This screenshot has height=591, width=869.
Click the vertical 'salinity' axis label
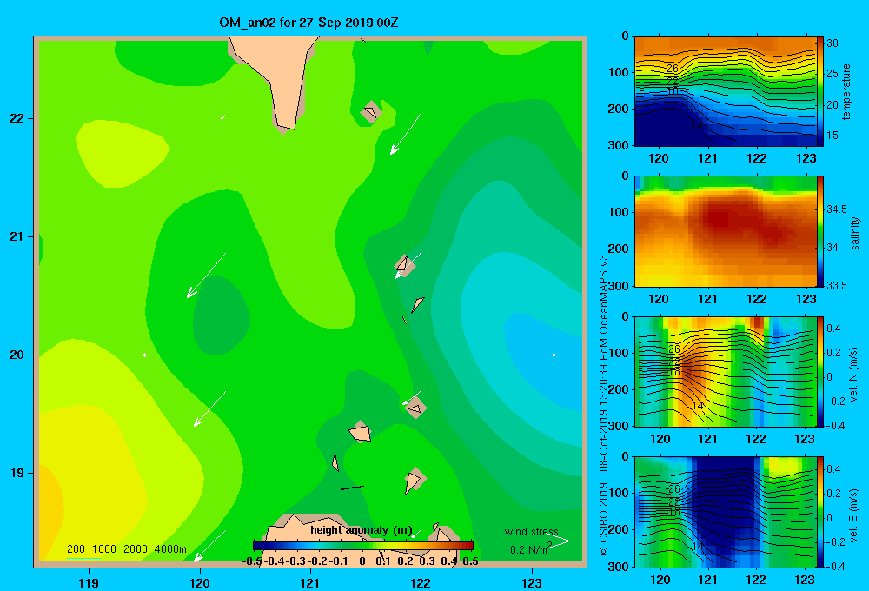[x=855, y=233]
